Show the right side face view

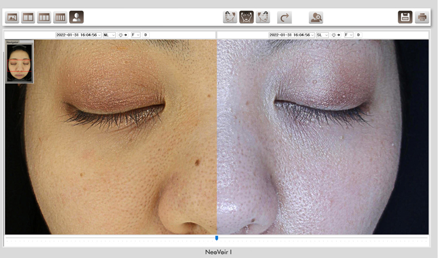(x=263, y=17)
